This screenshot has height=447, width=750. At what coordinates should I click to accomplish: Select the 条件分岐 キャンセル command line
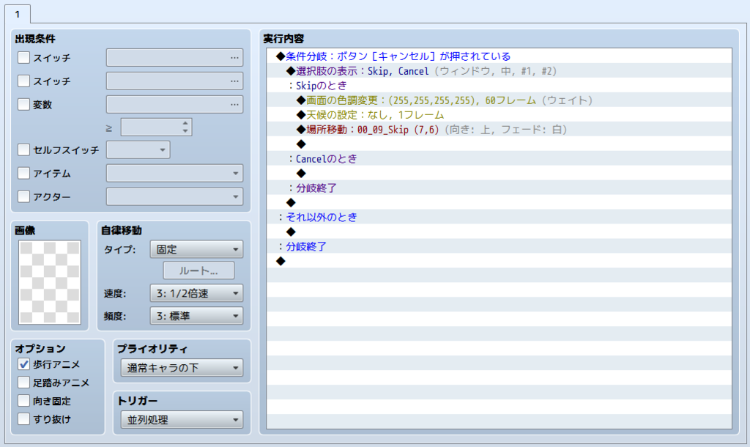tap(499, 56)
